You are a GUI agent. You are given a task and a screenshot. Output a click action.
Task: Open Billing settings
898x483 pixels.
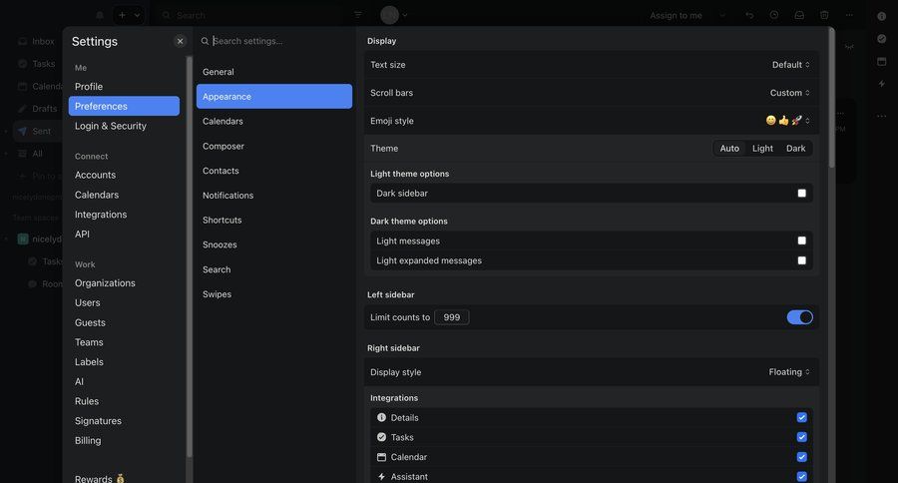point(124,441)
